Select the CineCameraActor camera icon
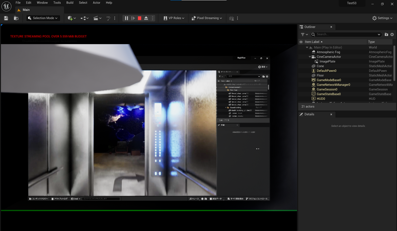397x231 pixels. pyautogui.click(x=313, y=57)
